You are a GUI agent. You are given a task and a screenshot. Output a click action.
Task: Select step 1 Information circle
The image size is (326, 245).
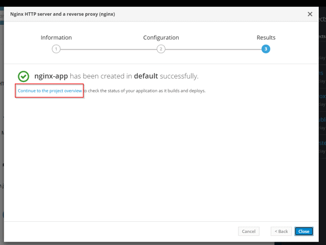pos(56,49)
